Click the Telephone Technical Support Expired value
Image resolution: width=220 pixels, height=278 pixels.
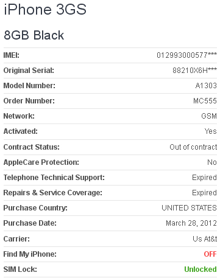(204, 178)
